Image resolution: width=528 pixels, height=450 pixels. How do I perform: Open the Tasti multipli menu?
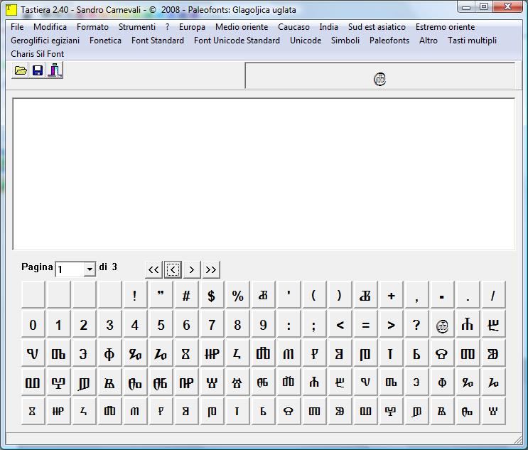tap(472, 41)
